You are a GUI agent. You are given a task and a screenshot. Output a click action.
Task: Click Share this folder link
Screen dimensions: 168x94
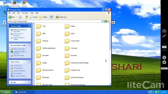[x=19, y=56]
